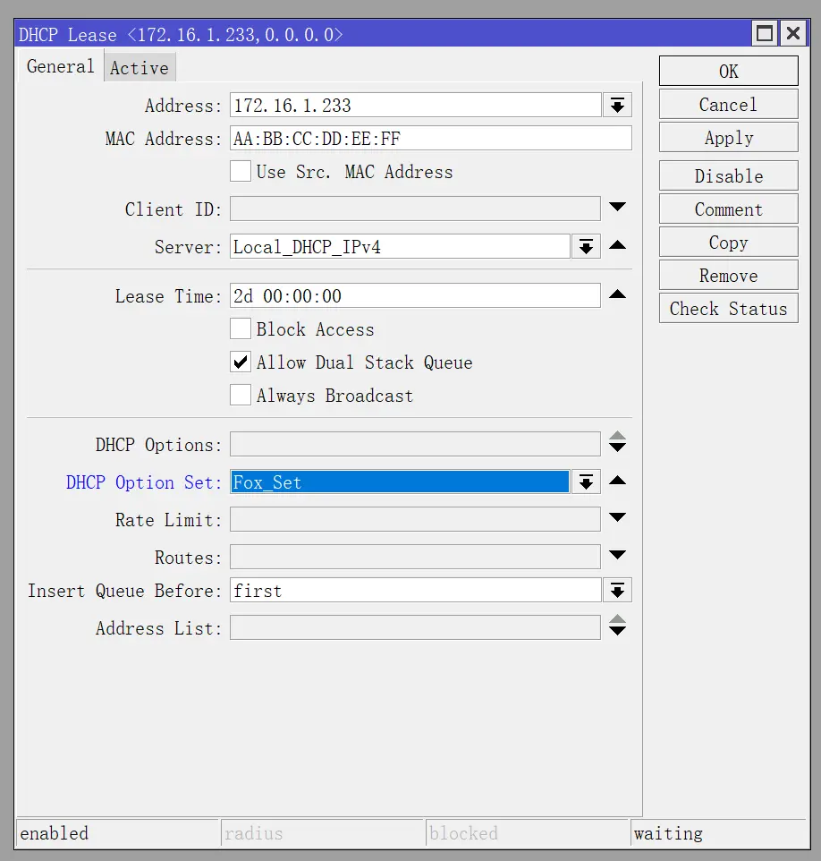Select the General tab
The width and height of the screenshot is (821, 861).
click(x=61, y=66)
